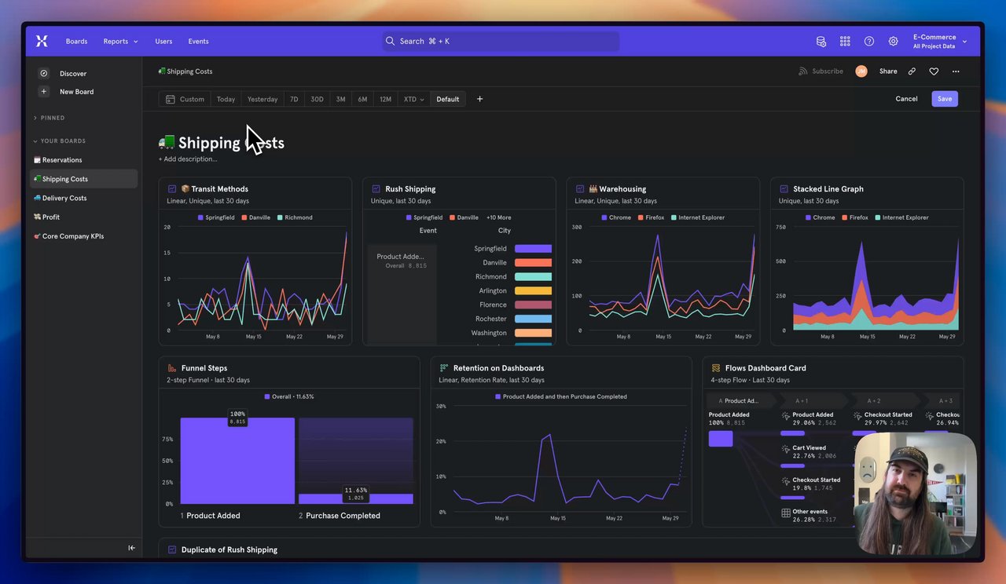Image resolution: width=1006 pixels, height=584 pixels.
Task: Select the Yesterday date range
Action: [263, 99]
